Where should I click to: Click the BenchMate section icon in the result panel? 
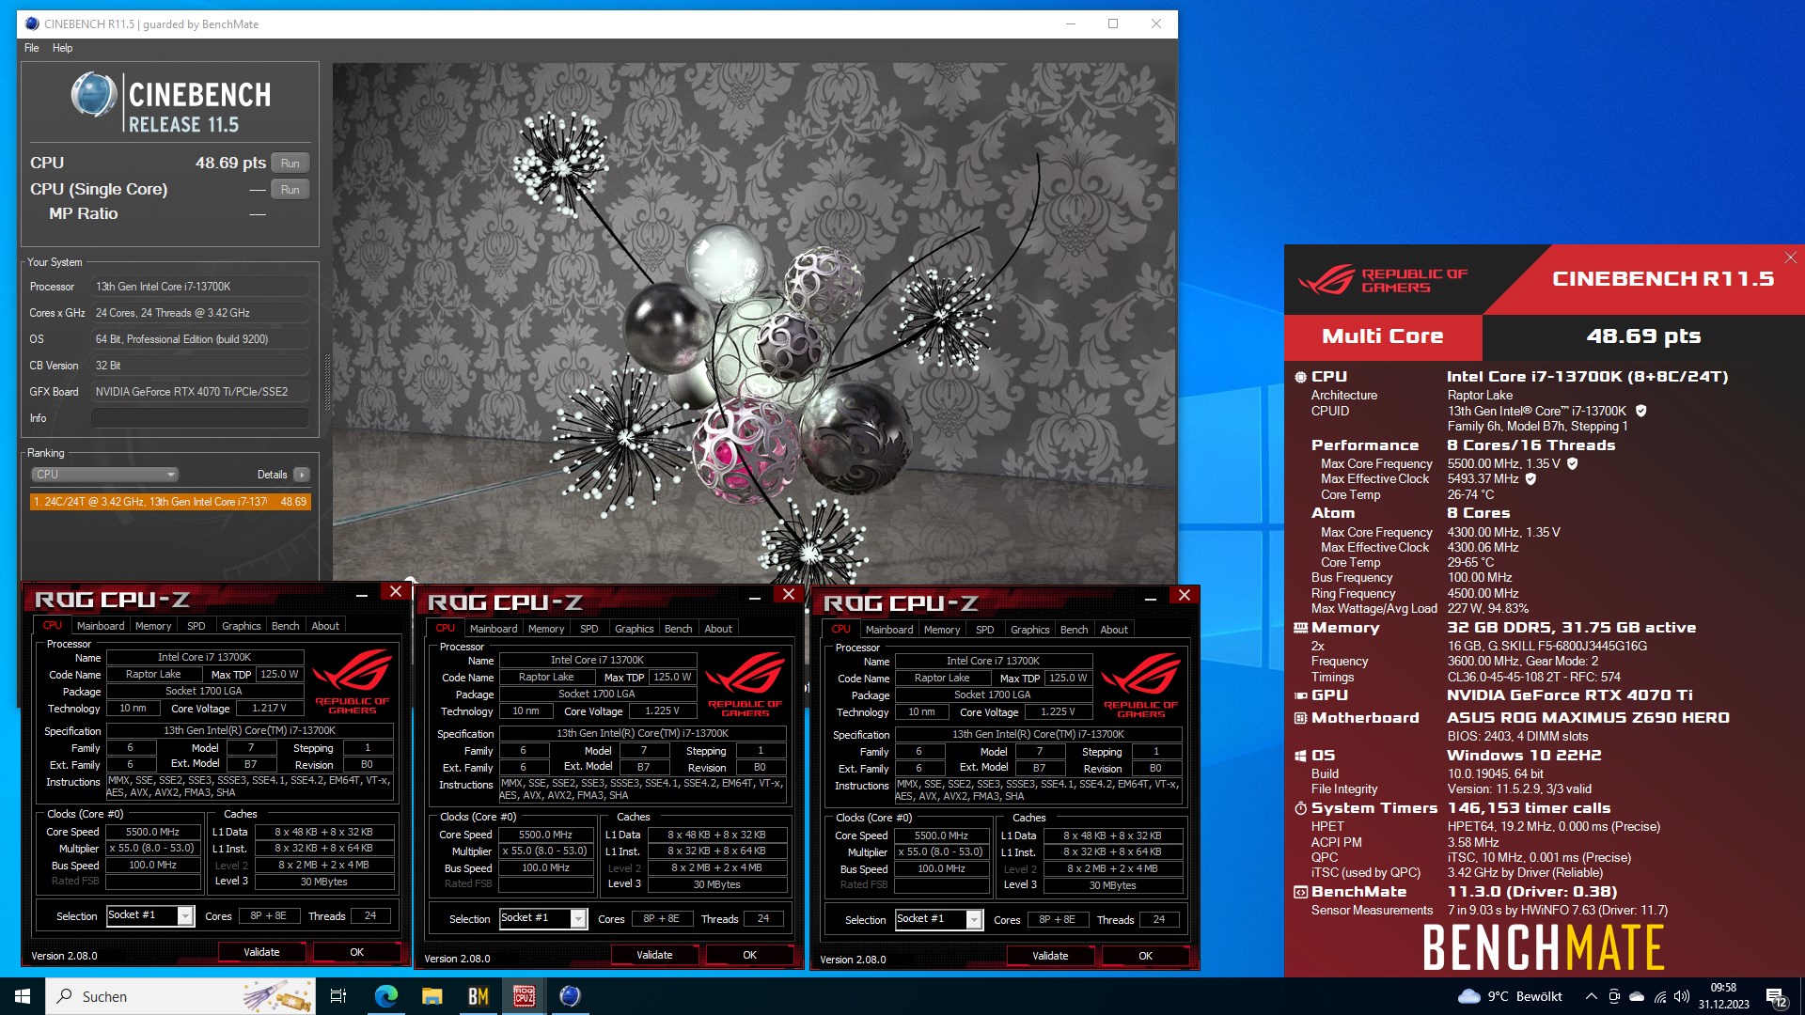tap(1301, 892)
